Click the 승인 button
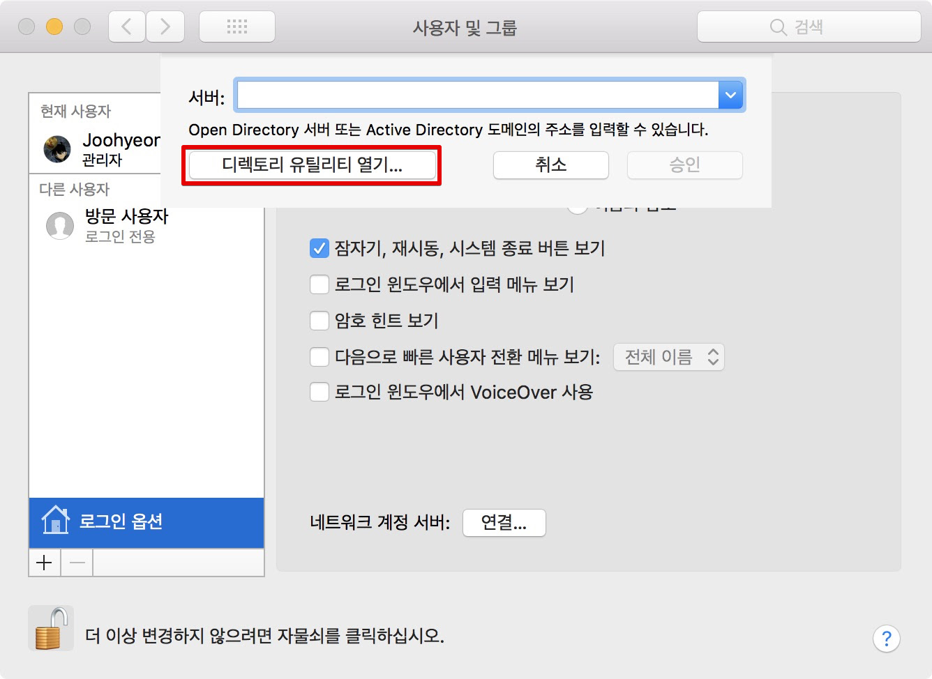932x679 pixels. (x=684, y=165)
